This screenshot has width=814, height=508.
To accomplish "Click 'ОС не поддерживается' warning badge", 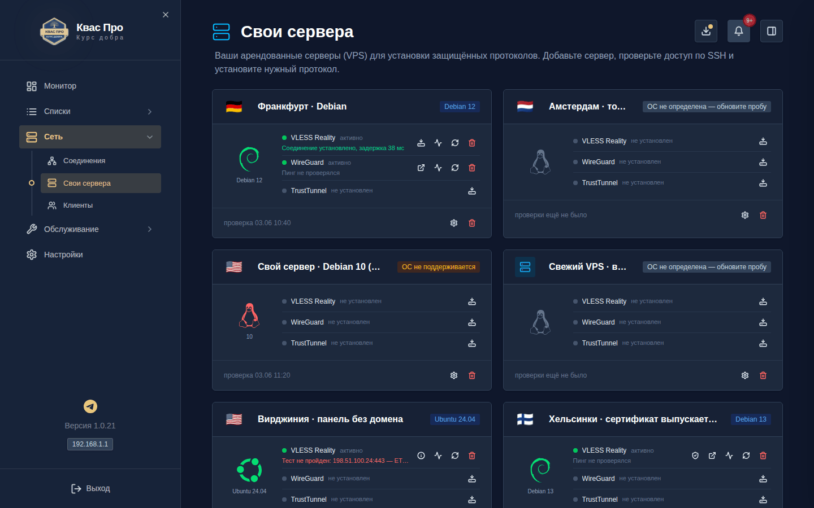I will click(x=439, y=267).
